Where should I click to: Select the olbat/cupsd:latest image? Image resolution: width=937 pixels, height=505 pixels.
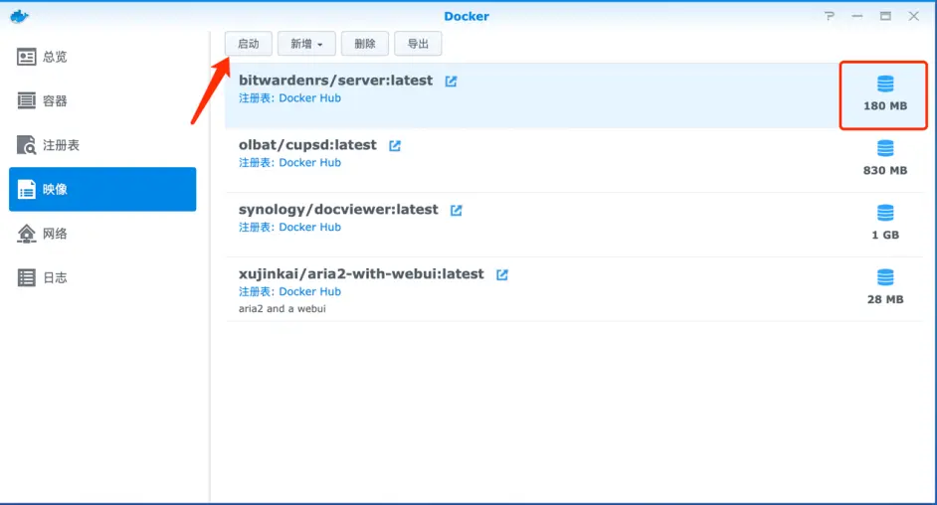click(x=574, y=160)
